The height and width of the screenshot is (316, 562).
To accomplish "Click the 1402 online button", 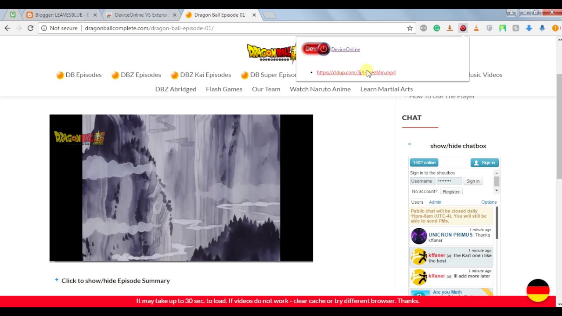I will point(424,163).
